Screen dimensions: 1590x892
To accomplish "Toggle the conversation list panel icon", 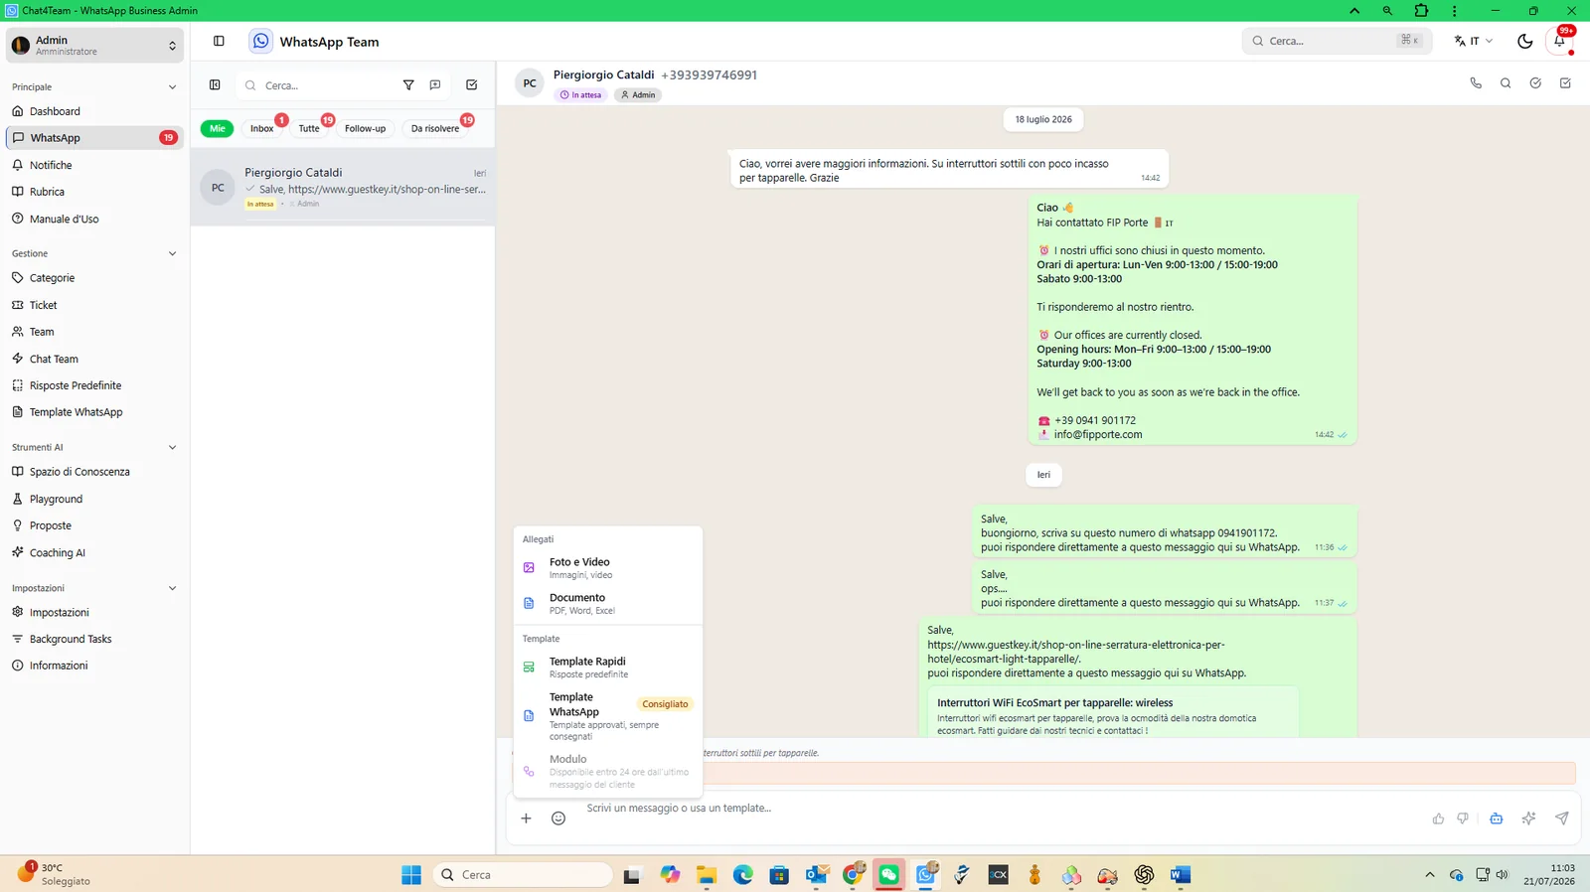I will 215,85.
